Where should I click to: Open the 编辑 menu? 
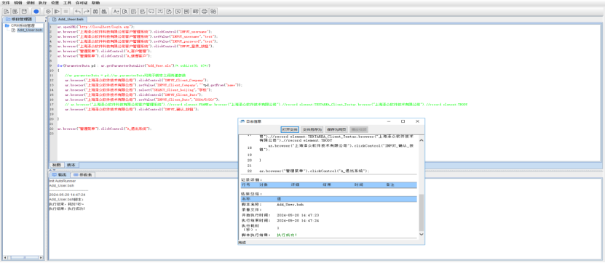coord(17,3)
